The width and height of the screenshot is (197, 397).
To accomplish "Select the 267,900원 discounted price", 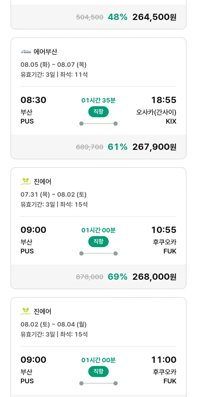I will [154, 147].
